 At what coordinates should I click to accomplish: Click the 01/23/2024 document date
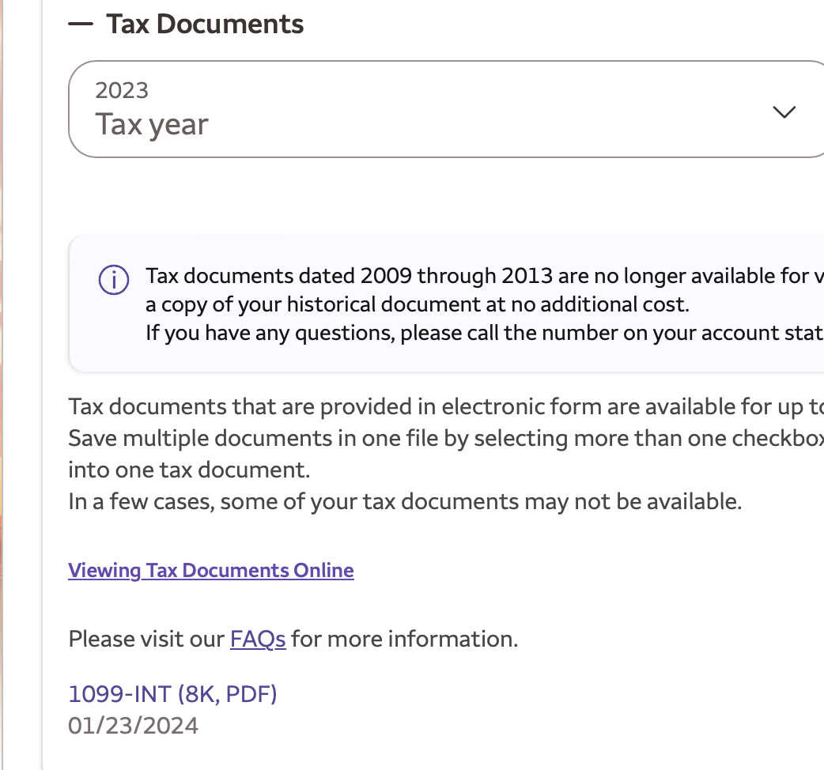[134, 725]
